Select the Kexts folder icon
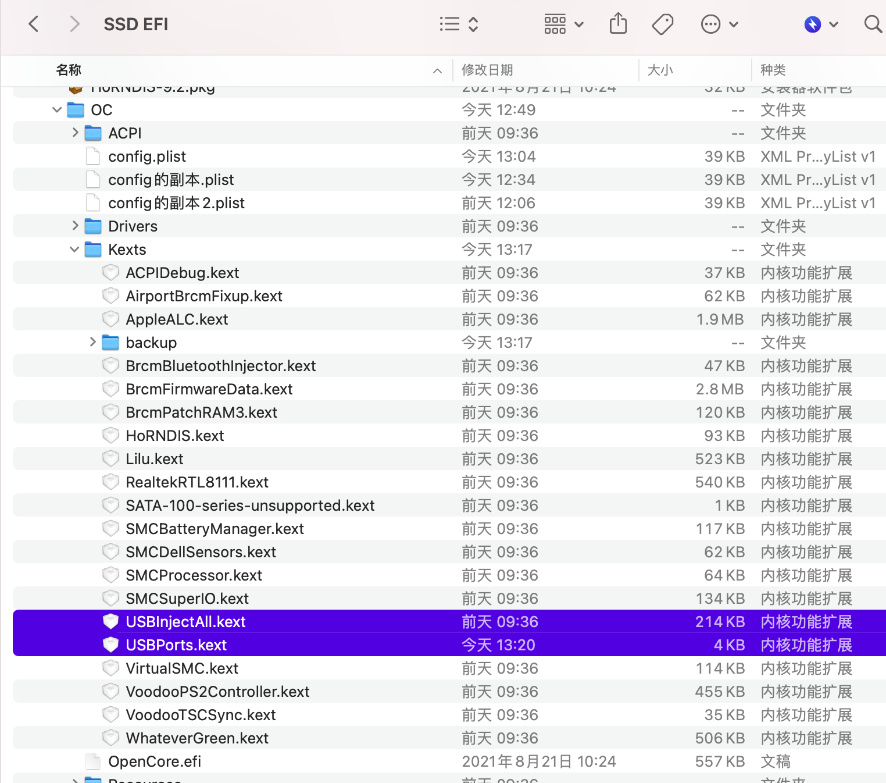The height and width of the screenshot is (783, 886). pyautogui.click(x=93, y=249)
